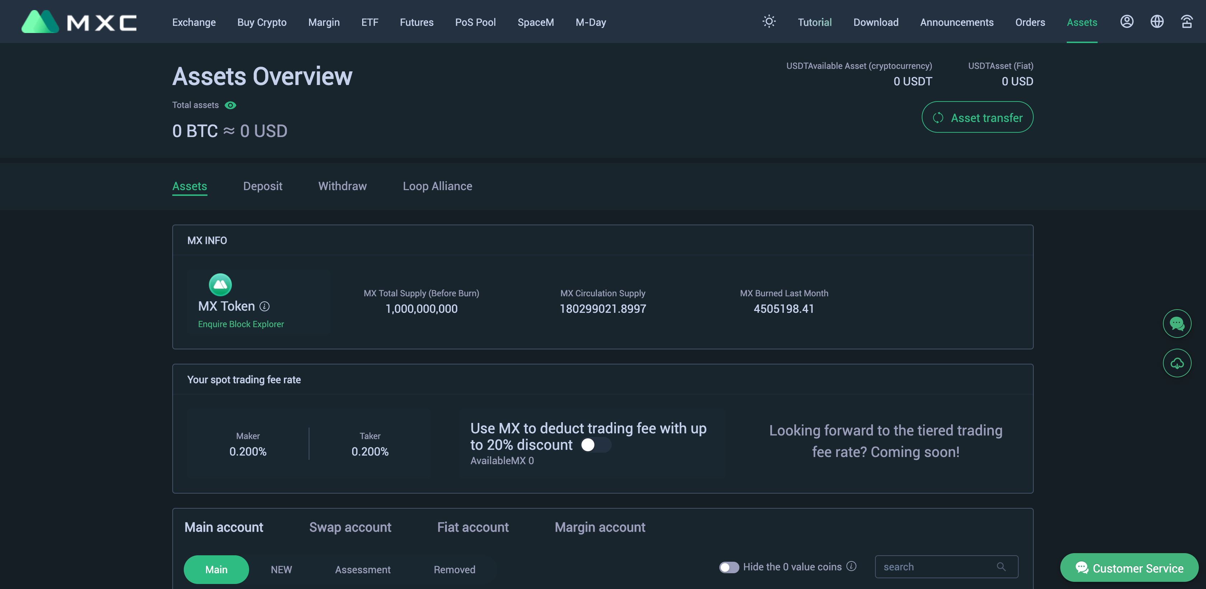
Task: Switch to Swap account tab
Action: coord(350,527)
